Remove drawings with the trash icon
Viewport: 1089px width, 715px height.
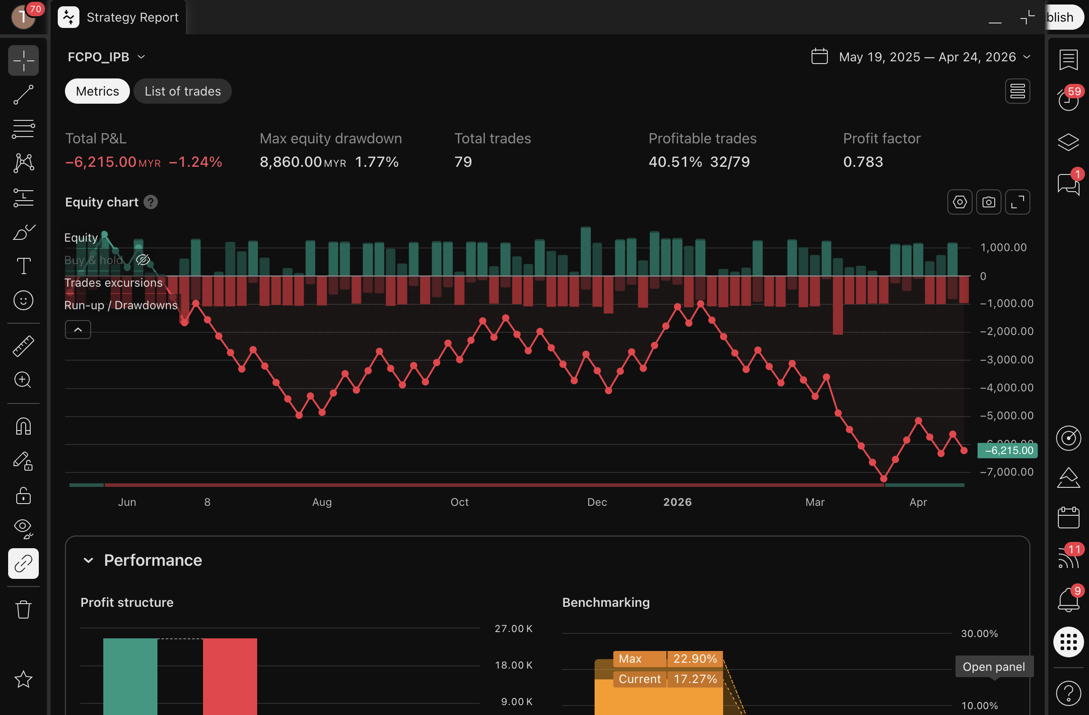pos(23,610)
